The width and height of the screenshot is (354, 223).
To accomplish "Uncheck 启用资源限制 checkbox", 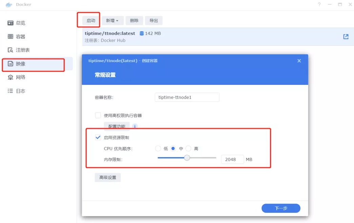I will pyautogui.click(x=98, y=137).
